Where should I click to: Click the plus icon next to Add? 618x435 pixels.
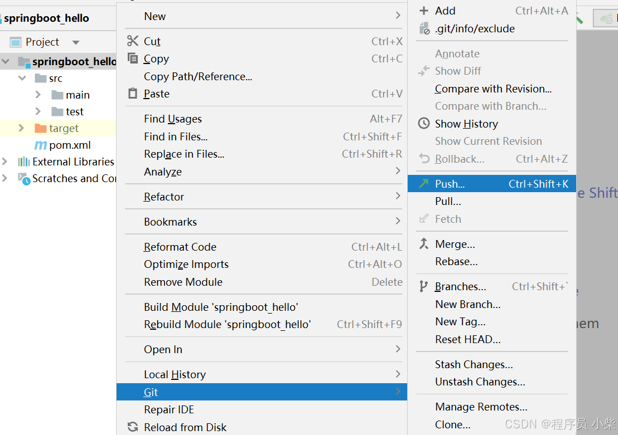coord(424,11)
